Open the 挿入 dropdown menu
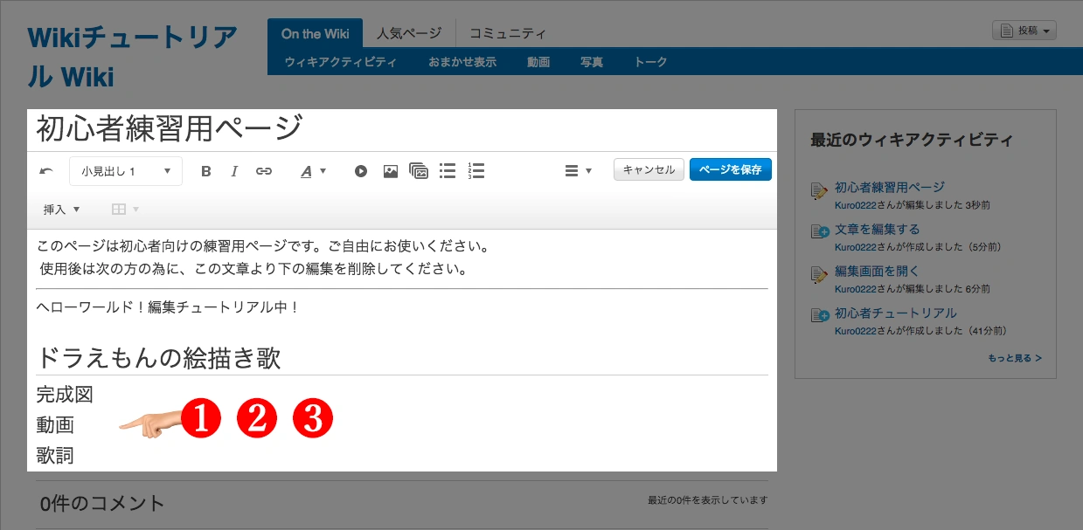Viewport: 1083px width, 530px height. (61, 210)
